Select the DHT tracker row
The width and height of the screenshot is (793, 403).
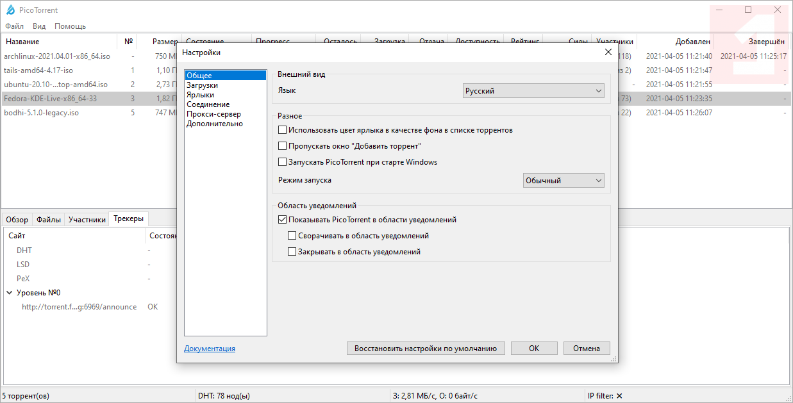click(x=24, y=251)
